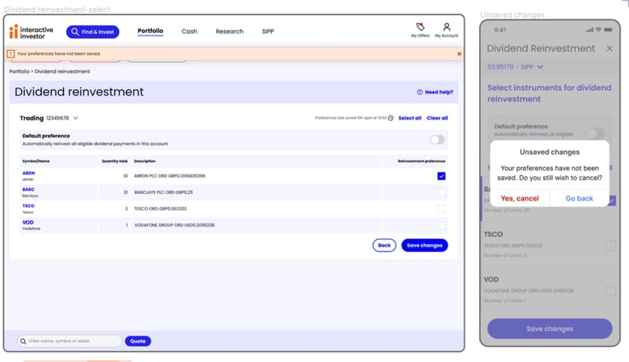Expand the Trading account dropdown chevron

point(75,118)
